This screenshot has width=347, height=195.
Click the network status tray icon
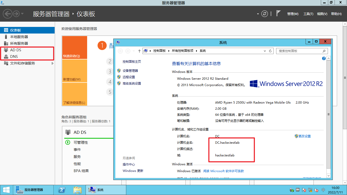coord(310,190)
